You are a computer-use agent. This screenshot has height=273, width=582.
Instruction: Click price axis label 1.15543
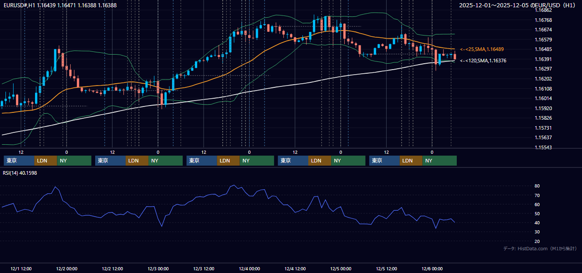543,147
